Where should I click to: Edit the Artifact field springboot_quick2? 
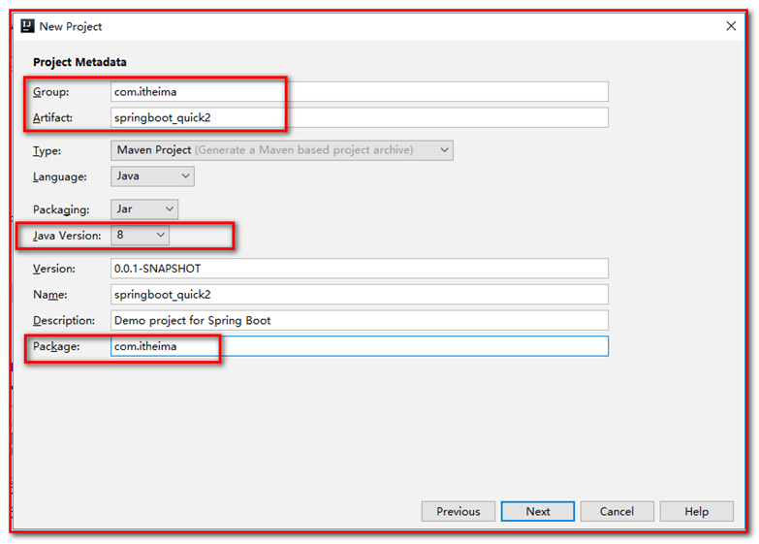pos(360,117)
